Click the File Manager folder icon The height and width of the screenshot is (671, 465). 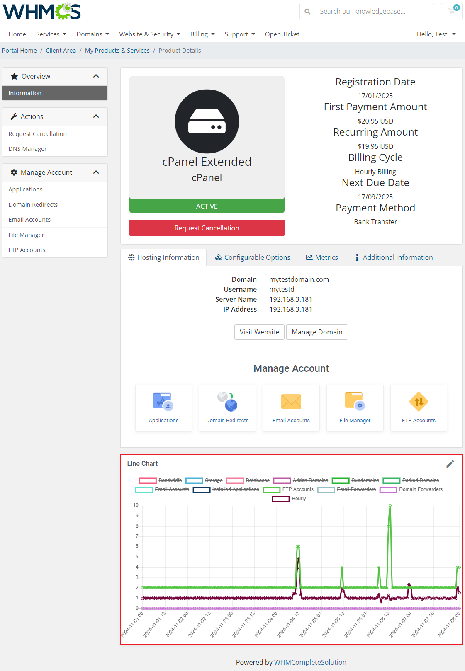(355, 401)
